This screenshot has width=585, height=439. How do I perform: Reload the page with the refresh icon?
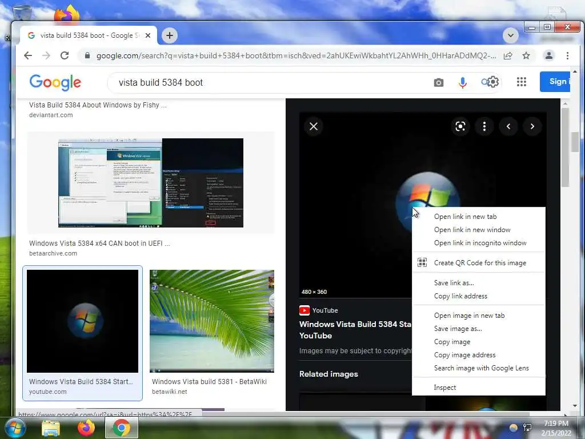(65, 55)
